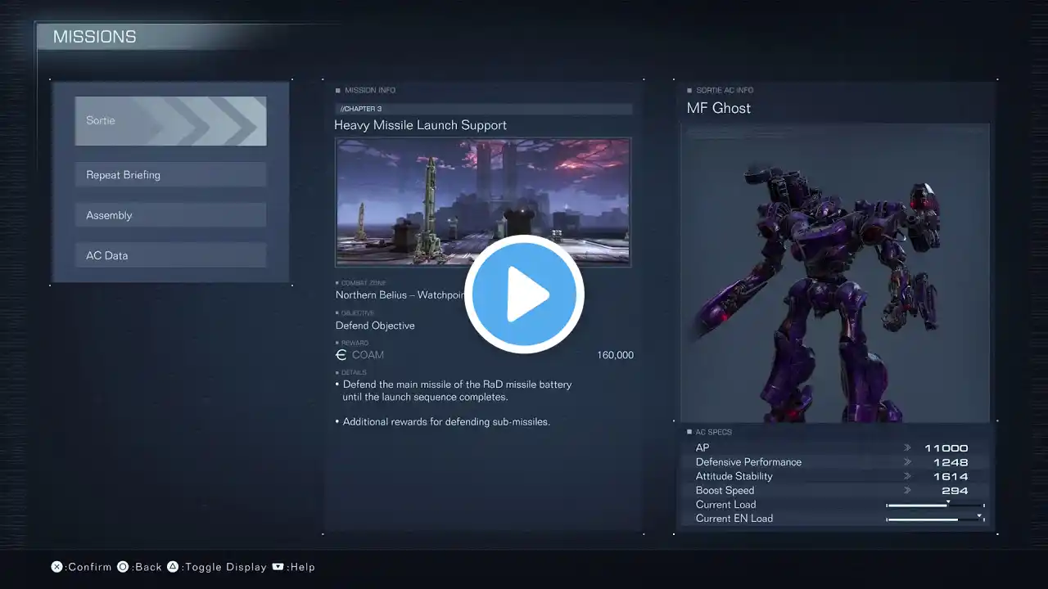Click the chevron arrows in the AP row
The width and height of the screenshot is (1048, 589).
point(907,448)
